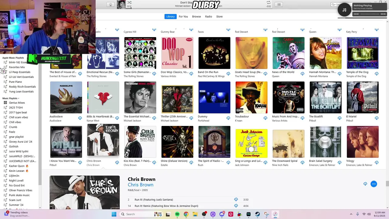Click the Hannah Montana album artwork
This screenshot has width=389, height=219.
[x=325, y=53]
